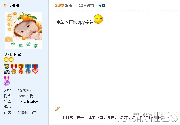
Task: Click the signature text starting with 亲们
Action: click(x=110, y=117)
